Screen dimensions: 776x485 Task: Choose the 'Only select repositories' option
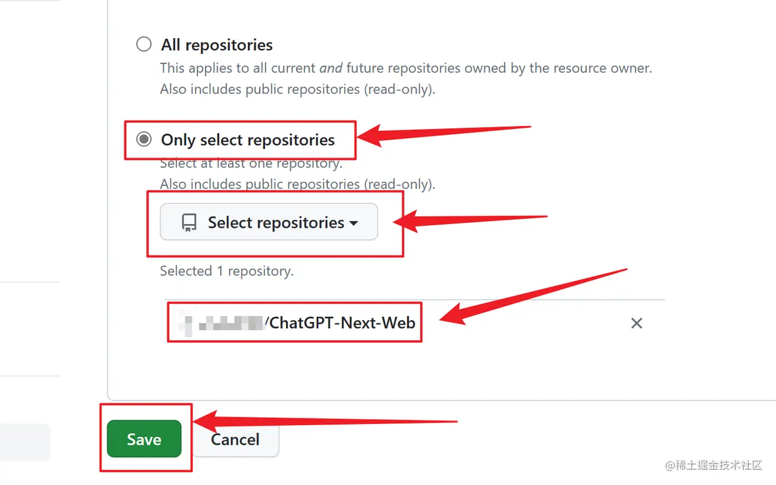click(x=144, y=139)
